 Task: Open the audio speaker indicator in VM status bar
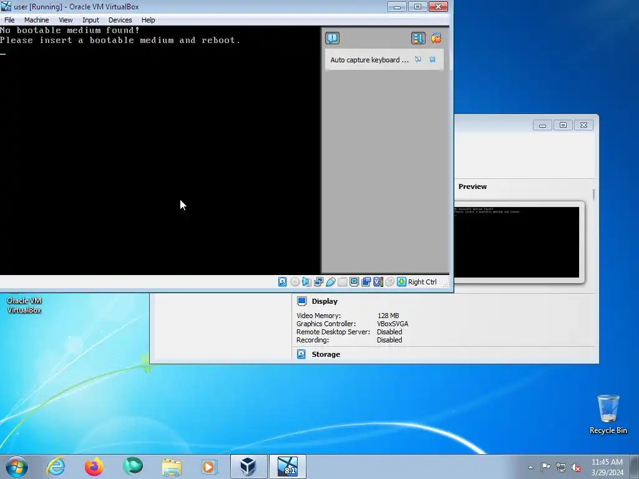pos(306,282)
